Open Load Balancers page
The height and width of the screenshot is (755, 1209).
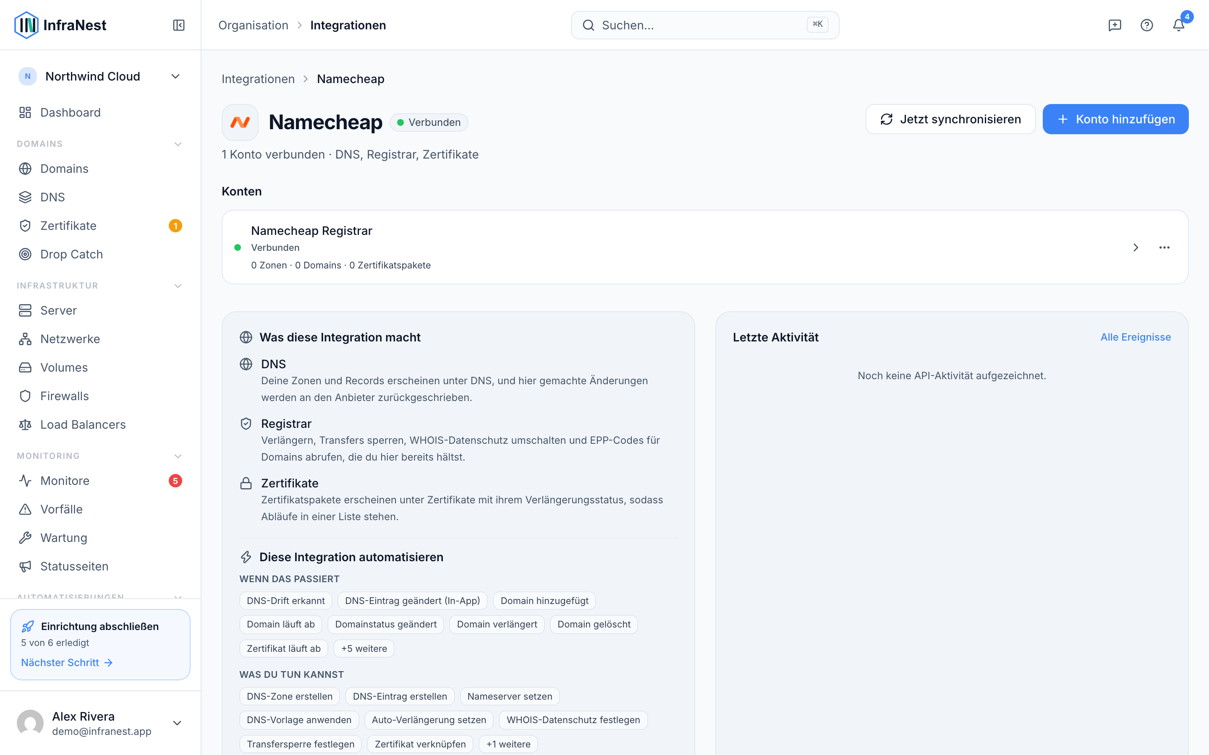(100, 424)
